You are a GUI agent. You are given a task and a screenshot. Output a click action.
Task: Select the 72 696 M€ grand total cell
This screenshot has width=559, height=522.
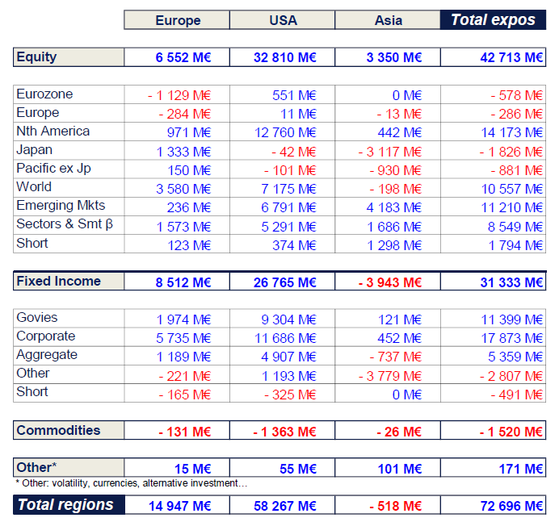coord(511,506)
